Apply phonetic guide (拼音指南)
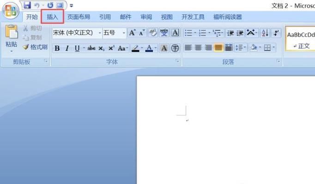The width and height of the screenshot is (315, 184). [x=164, y=33]
